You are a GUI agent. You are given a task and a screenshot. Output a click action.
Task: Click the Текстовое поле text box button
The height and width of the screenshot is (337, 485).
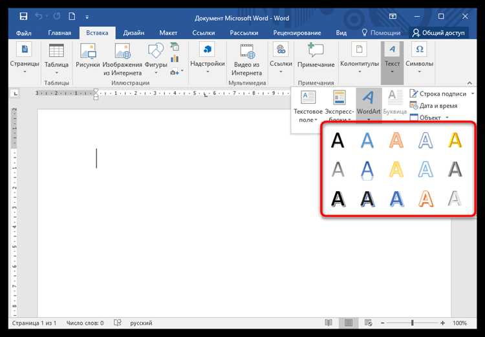tap(308, 107)
